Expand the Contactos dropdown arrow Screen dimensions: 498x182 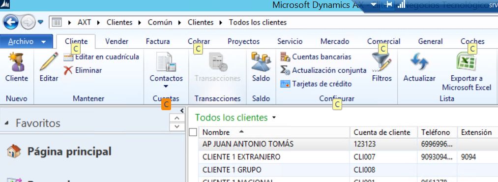point(166,87)
